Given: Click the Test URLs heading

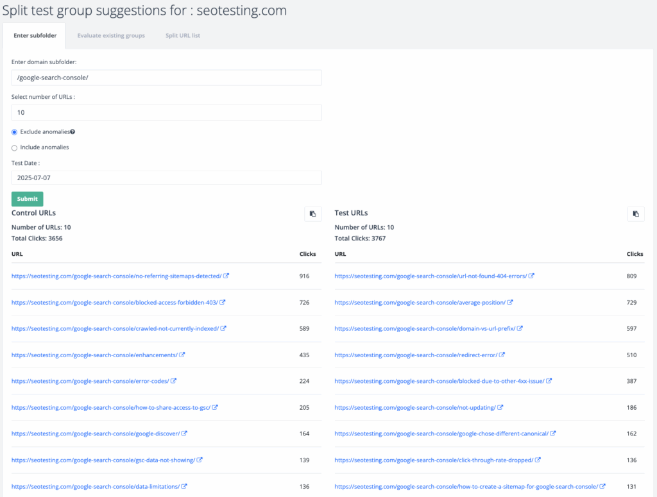Looking at the screenshot, I should click(351, 213).
